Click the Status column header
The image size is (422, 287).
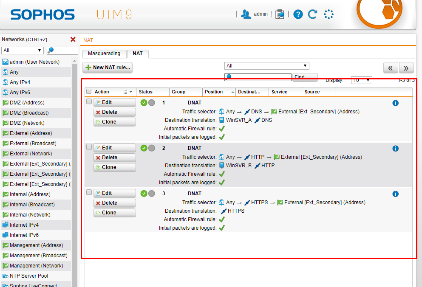[153, 92]
